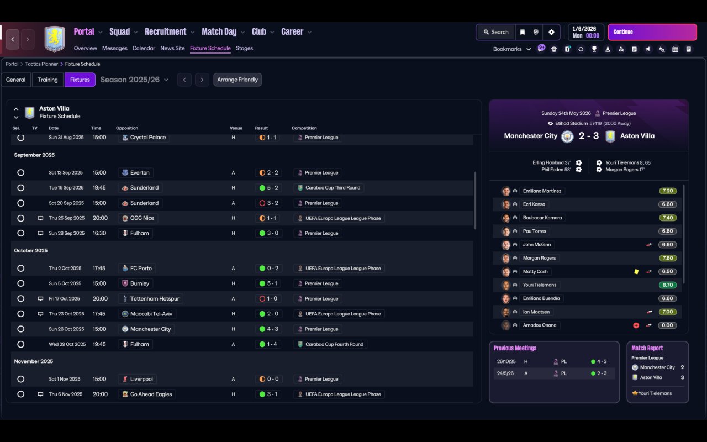Click the notebook icon at bookmarks bar end

pyautogui.click(x=688, y=49)
